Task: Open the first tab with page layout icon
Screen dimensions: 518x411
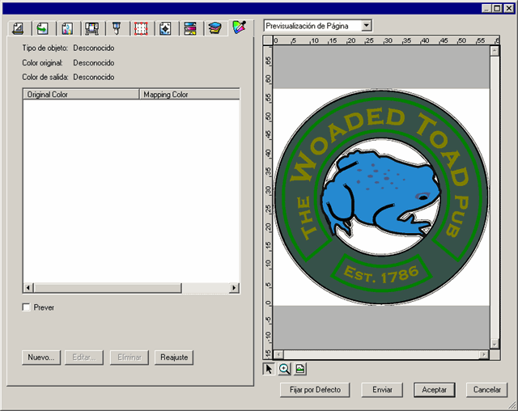Action: pyautogui.click(x=18, y=28)
